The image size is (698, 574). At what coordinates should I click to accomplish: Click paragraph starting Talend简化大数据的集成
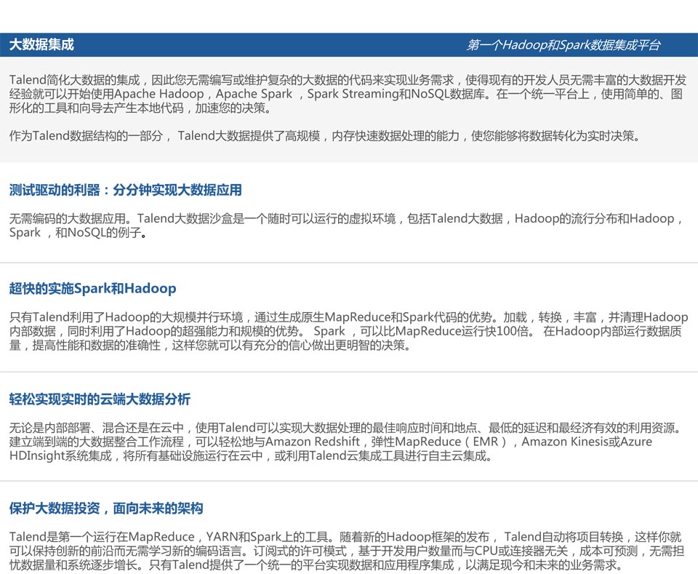348,94
